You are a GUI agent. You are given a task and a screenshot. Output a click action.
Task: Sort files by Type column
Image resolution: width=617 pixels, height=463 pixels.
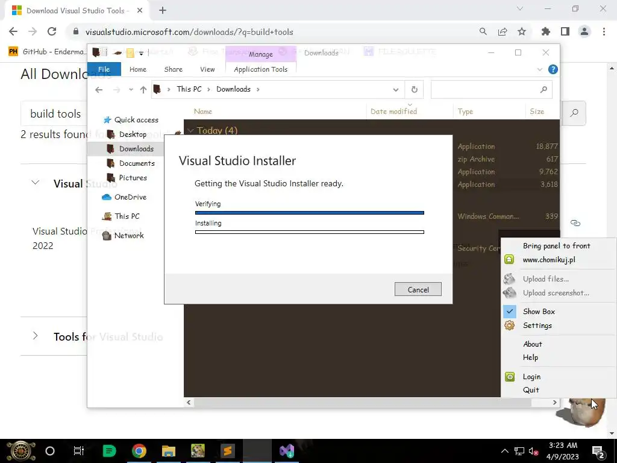[x=465, y=112]
